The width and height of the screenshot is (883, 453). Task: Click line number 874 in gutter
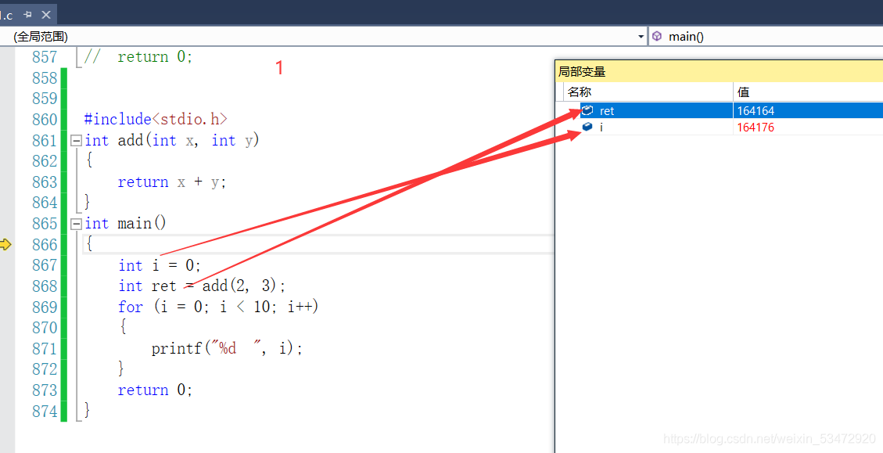pos(45,412)
